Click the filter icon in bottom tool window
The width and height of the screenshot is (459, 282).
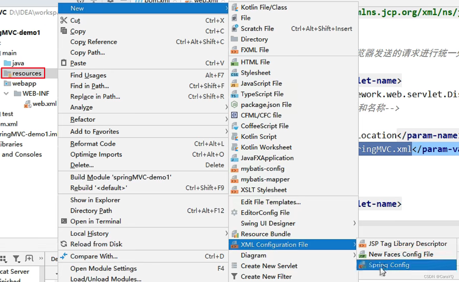point(16,259)
